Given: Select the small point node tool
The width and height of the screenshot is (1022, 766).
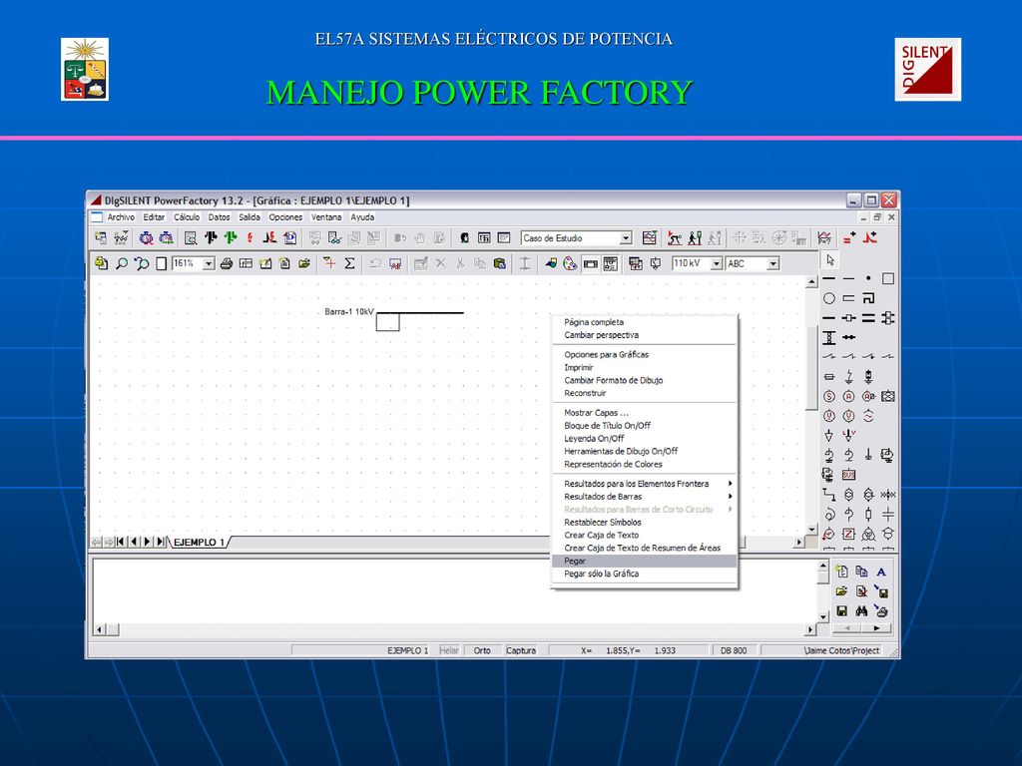Looking at the screenshot, I should [x=868, y=278].
